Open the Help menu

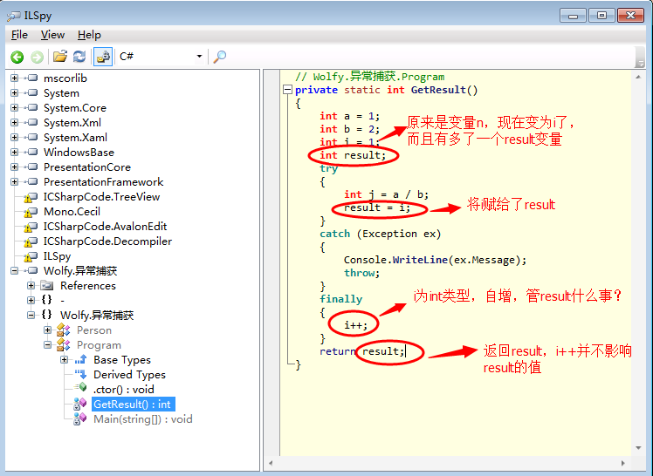(x=89, y=35)
